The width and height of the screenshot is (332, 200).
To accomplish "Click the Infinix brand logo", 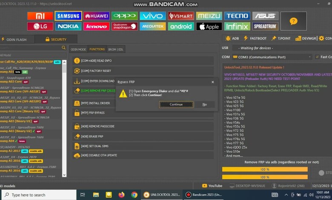I will 237,26.
